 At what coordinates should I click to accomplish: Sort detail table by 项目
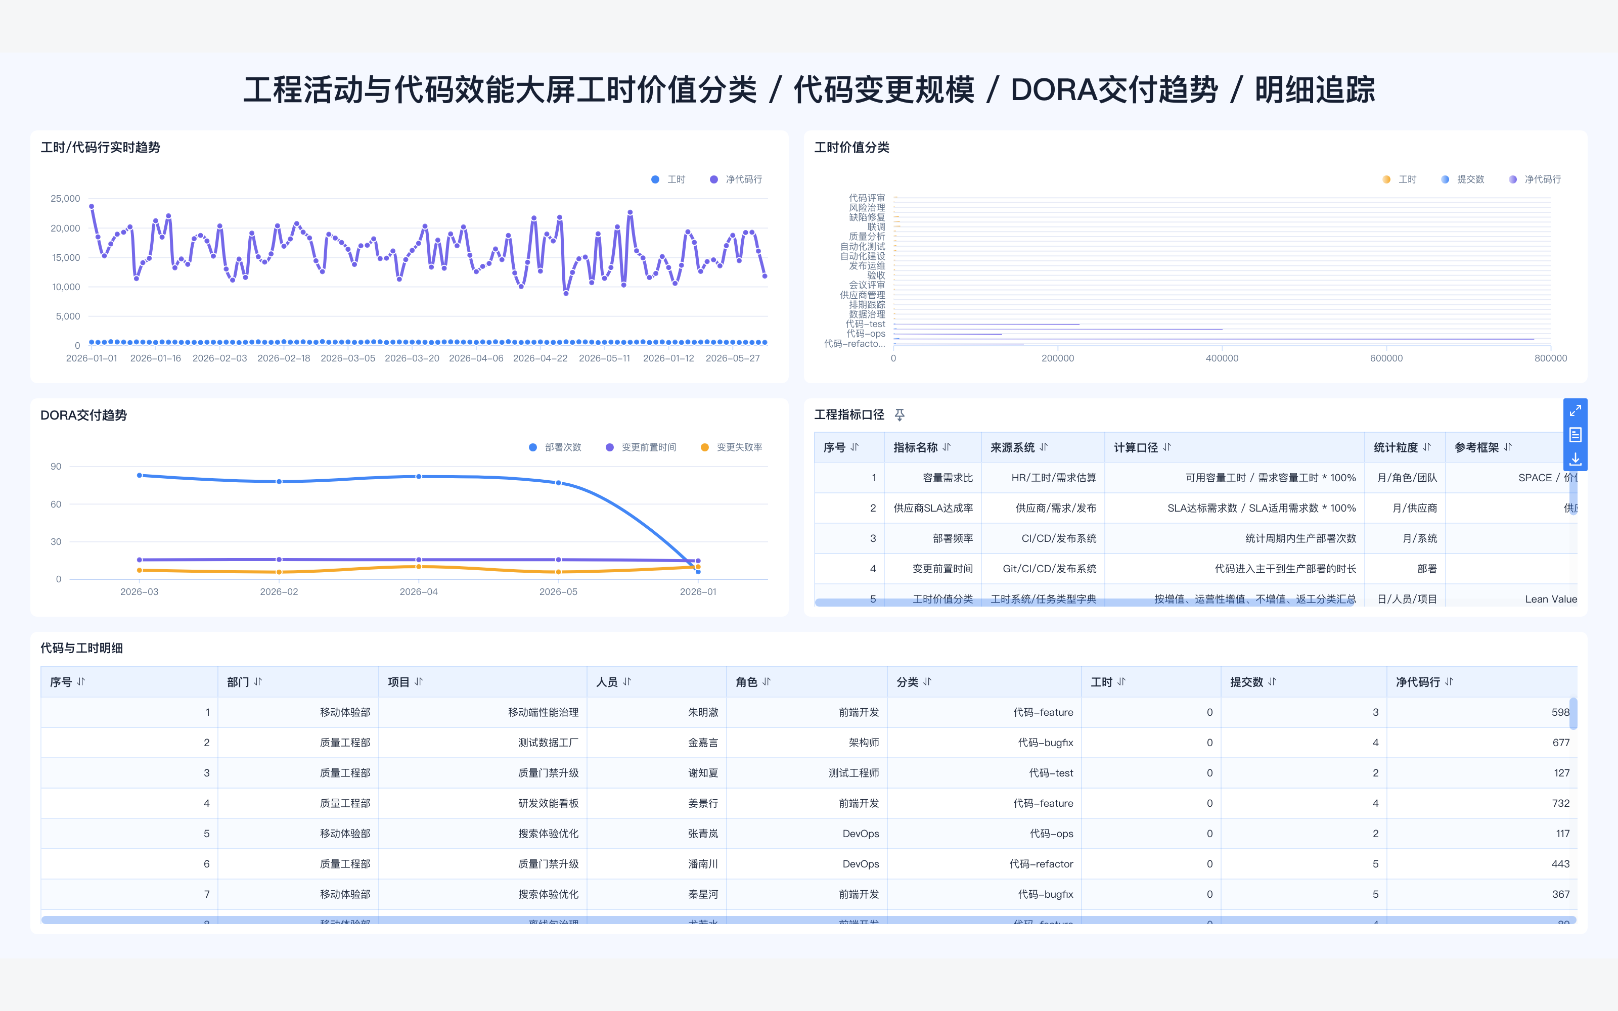pos(419,682)
